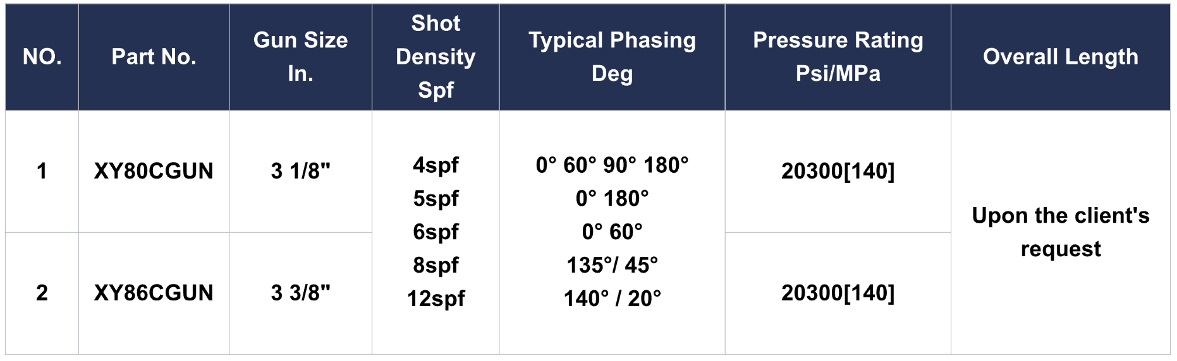This screenshot has height=361, width=1177.
Task: Click the 3 1/8" gun size cell
Action: 300,171
